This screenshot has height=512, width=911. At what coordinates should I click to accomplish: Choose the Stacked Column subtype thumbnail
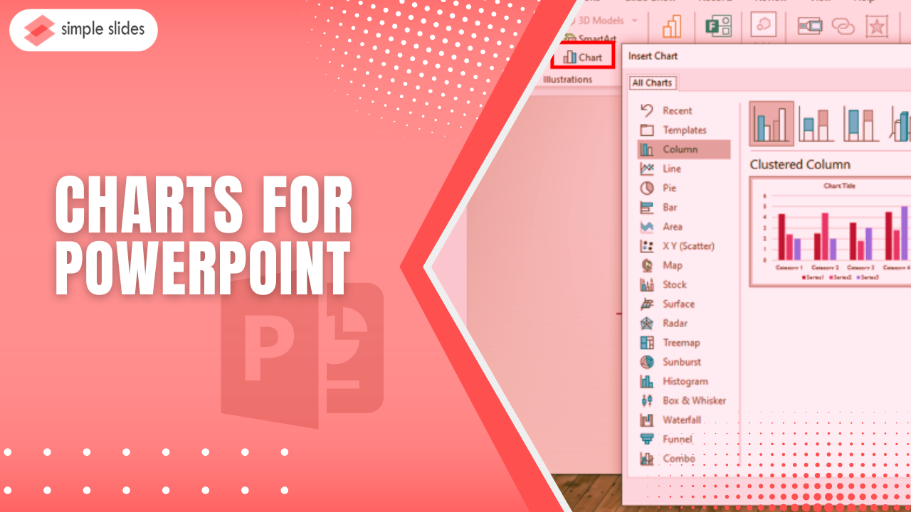point(816,123)
